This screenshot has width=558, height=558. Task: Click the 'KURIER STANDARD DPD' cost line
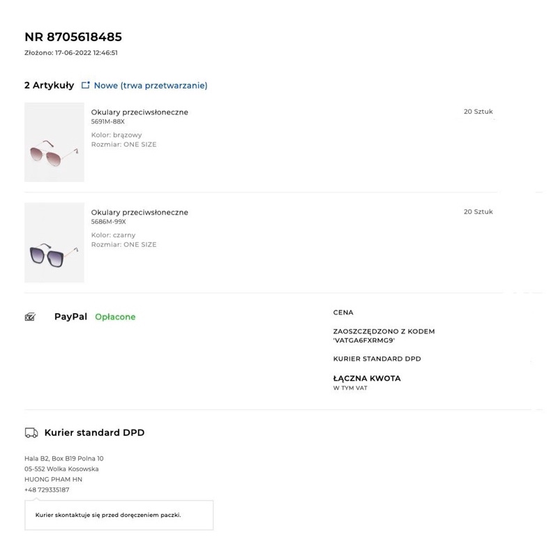[x=377, y=359]
